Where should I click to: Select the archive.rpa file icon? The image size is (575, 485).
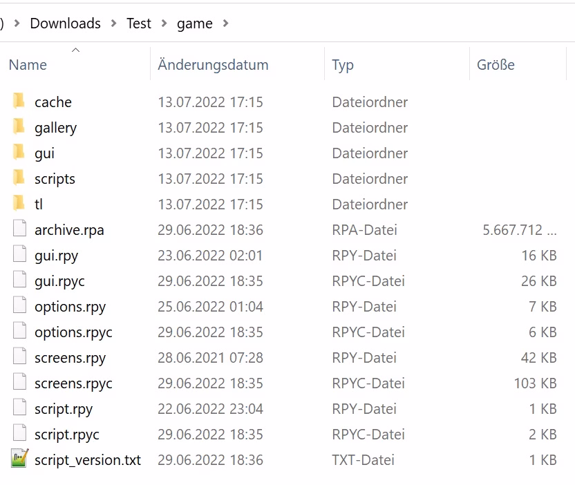(x=19, y=229)
